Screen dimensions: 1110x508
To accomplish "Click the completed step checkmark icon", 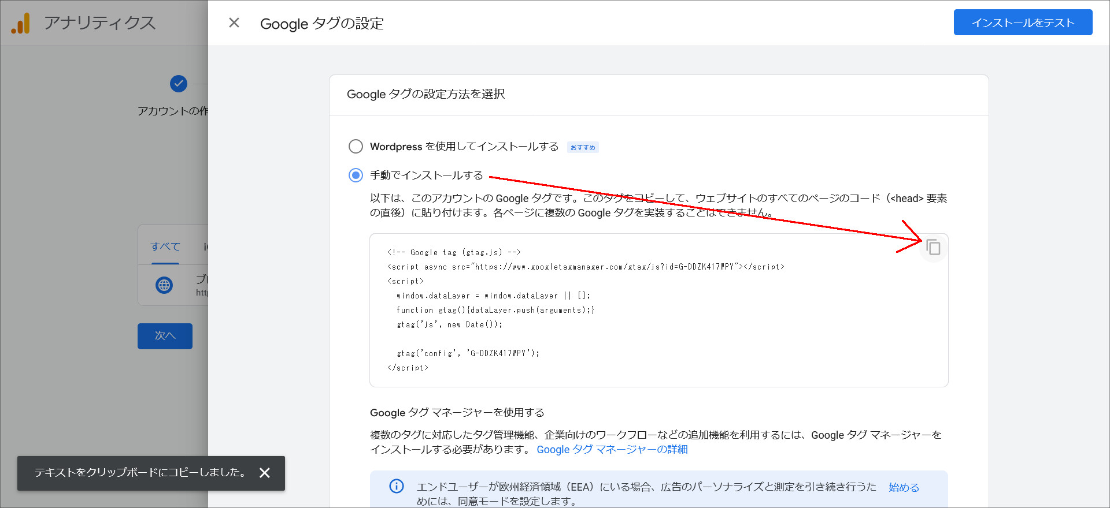I will [x=179, y=84].
